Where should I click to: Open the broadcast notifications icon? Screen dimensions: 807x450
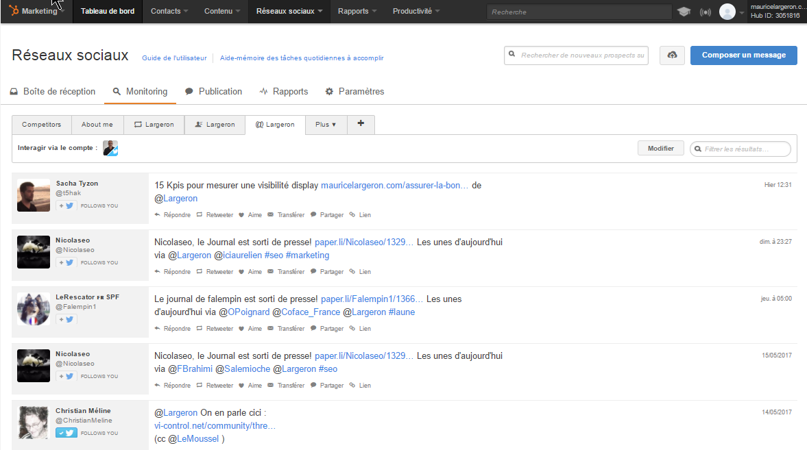coord(705,12)
